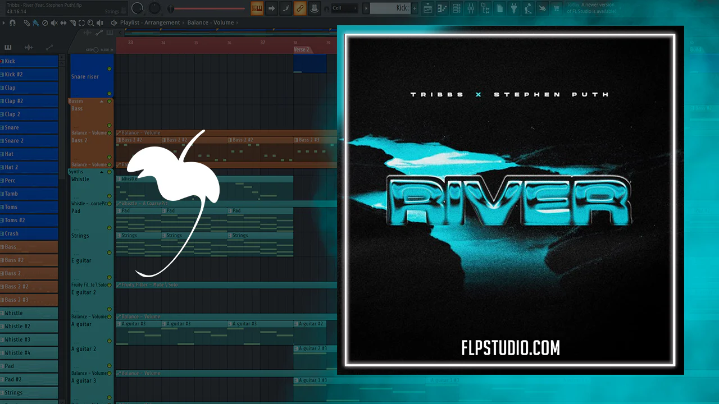The height and width of the screenshot is (404, 719).
Task: Click the Balance - Volume breadcrumb
Action: pyautogui.click(x=211, y=23)
